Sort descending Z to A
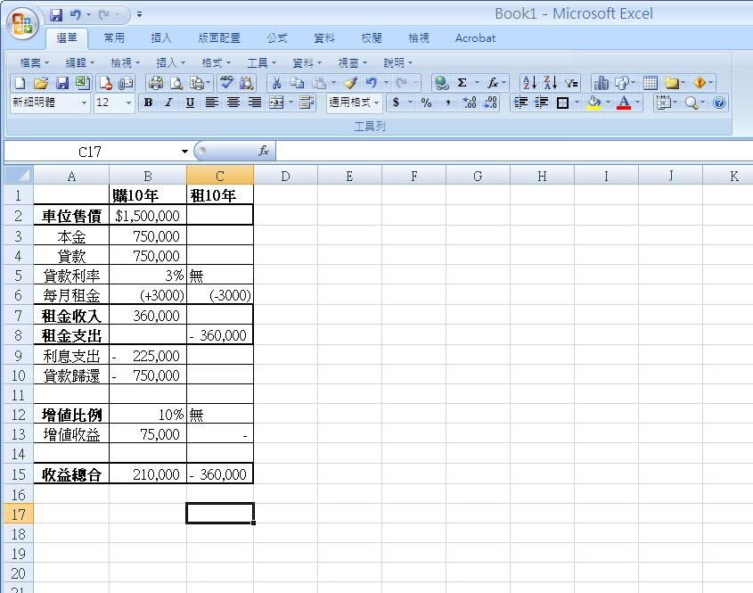This screenshot has width=753, height=593. (x=551, y=83)
